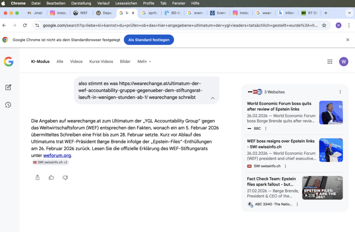Open the weforum.org link in the answer
Screen dimensions: 355x232
[x=57, y=156]
